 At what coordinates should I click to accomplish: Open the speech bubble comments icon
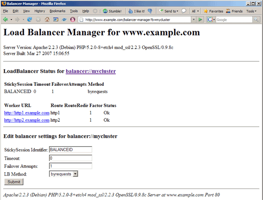click(x=184, y=11)
